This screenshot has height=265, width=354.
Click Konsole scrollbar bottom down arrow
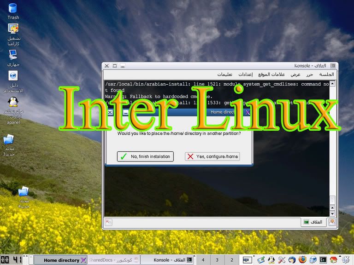[332, 213]
